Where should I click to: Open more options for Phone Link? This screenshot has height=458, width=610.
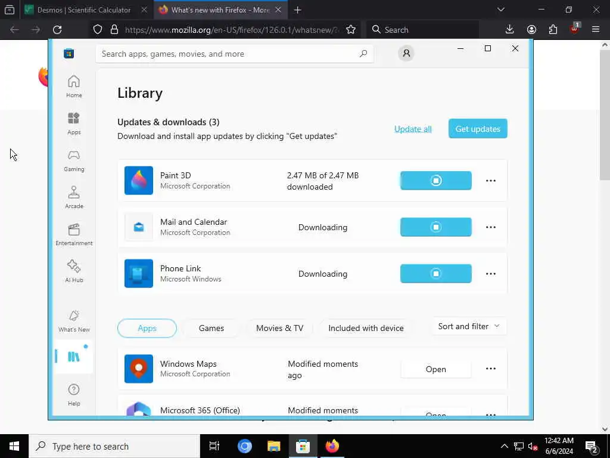point(491,273)
